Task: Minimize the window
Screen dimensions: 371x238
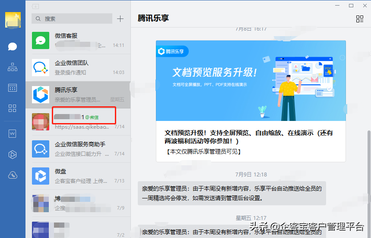Action: point(337,6)
